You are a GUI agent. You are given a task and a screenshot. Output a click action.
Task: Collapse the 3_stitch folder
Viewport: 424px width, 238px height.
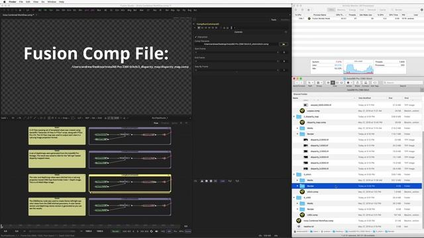294,175
